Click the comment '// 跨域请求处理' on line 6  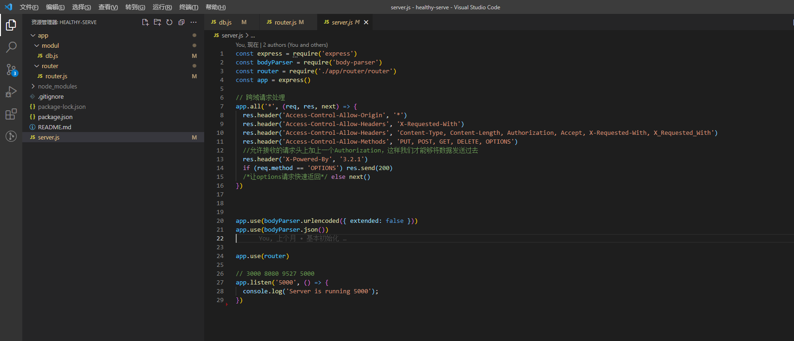click(260, 98)
